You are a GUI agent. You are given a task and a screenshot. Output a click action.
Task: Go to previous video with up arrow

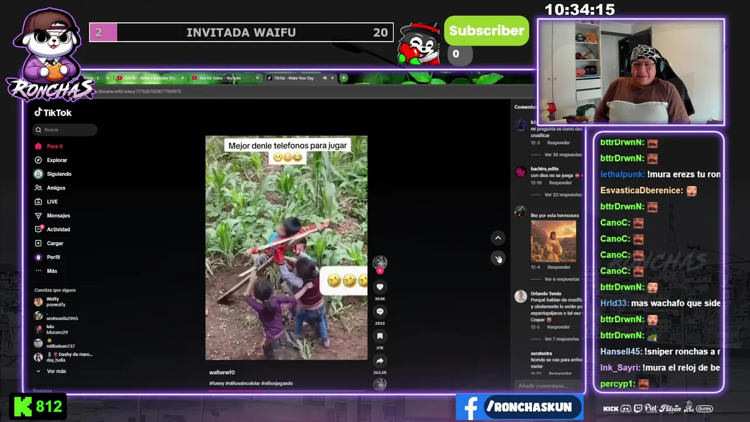498,238
